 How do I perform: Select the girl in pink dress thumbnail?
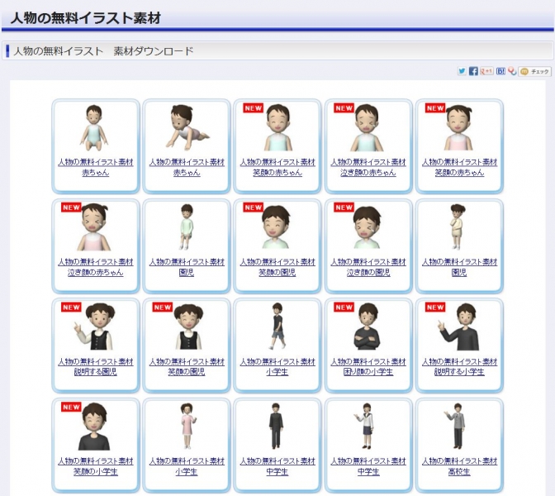click(x=187, y=427)
